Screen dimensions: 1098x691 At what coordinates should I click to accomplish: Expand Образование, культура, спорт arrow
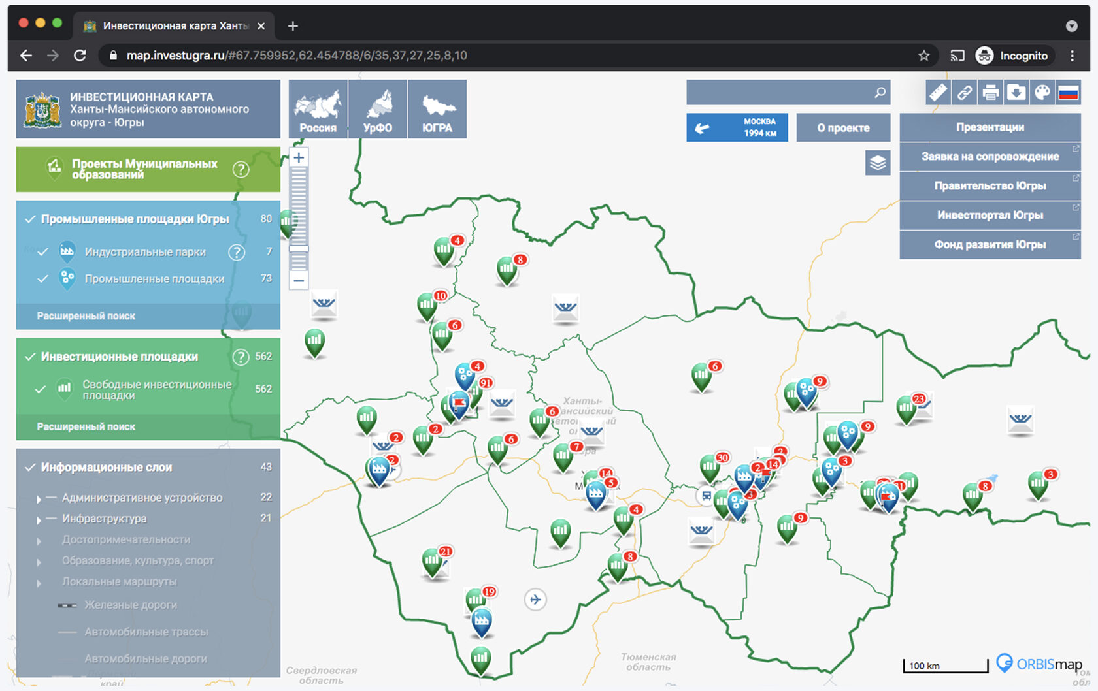tap(39, 562)
